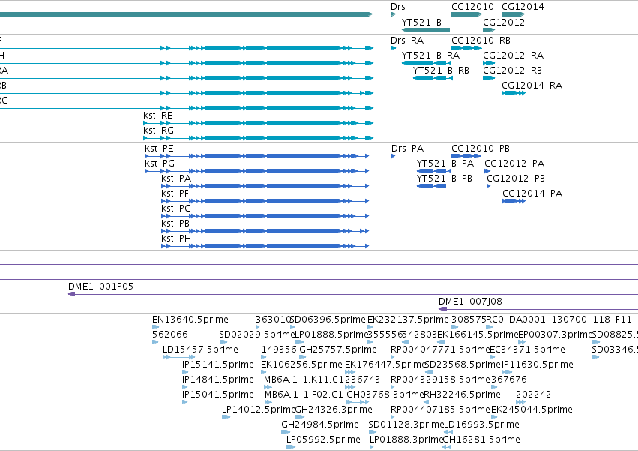Click the Drs-PA protein label

[407, 149]
